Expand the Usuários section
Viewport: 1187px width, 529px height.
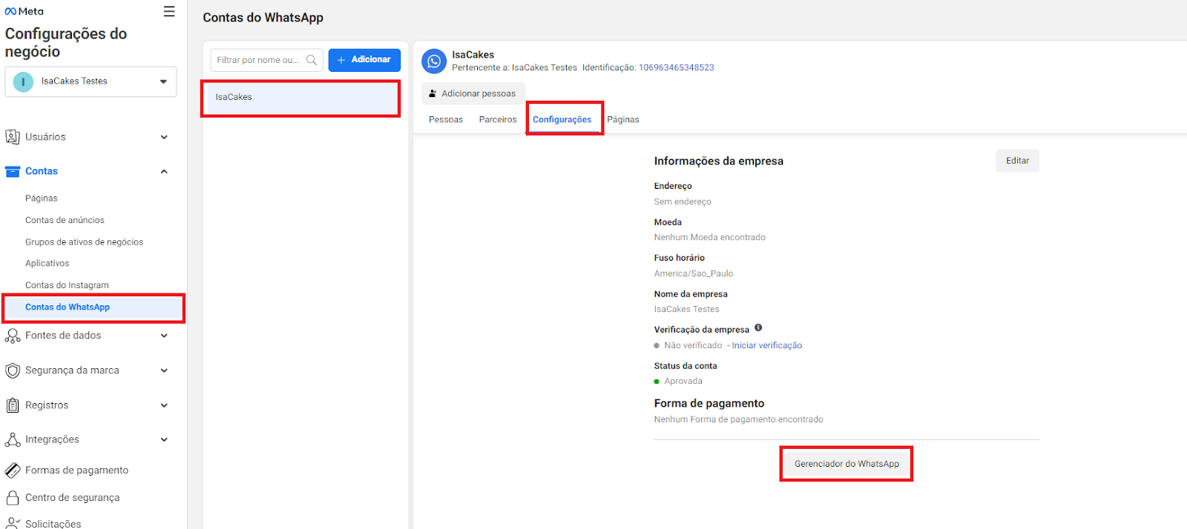164,137
